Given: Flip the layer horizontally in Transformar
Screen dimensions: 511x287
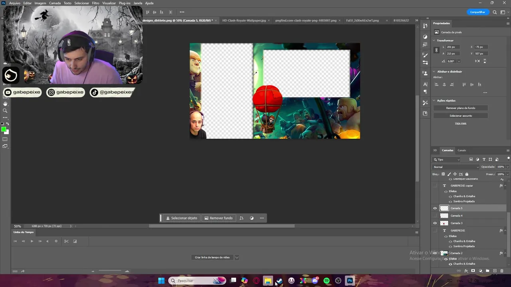Looking at the screenshot, I should (477, 61).
